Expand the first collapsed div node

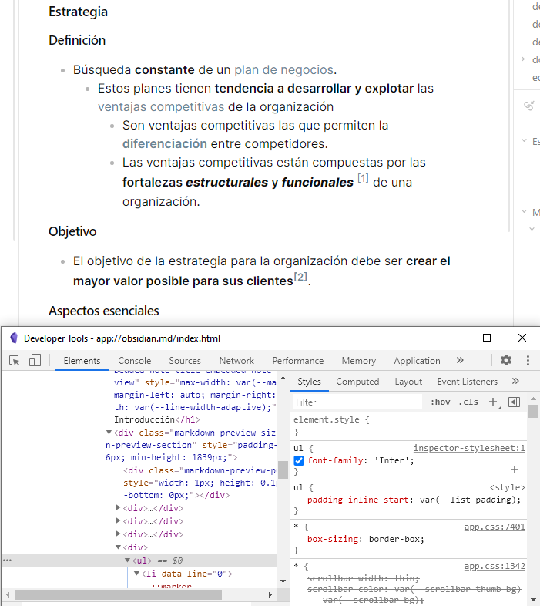118,507
